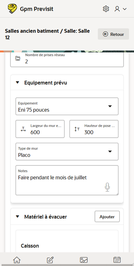Open the calendar icon in bottom bar
The width and height of the screenshot is (134, 266).
click(x=117, y=260)
